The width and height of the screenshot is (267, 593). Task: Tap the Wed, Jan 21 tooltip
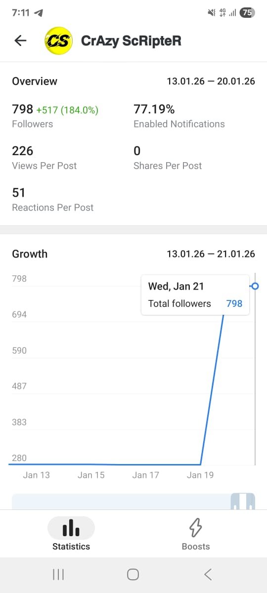tap(195, 295)
